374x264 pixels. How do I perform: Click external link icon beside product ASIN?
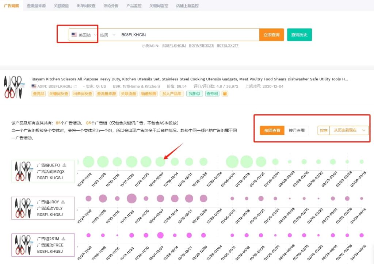click(75, 87)
